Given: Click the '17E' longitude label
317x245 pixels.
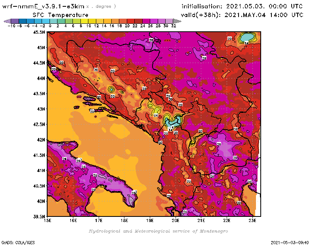Looking at the screenshot, I should coord(99,220).
